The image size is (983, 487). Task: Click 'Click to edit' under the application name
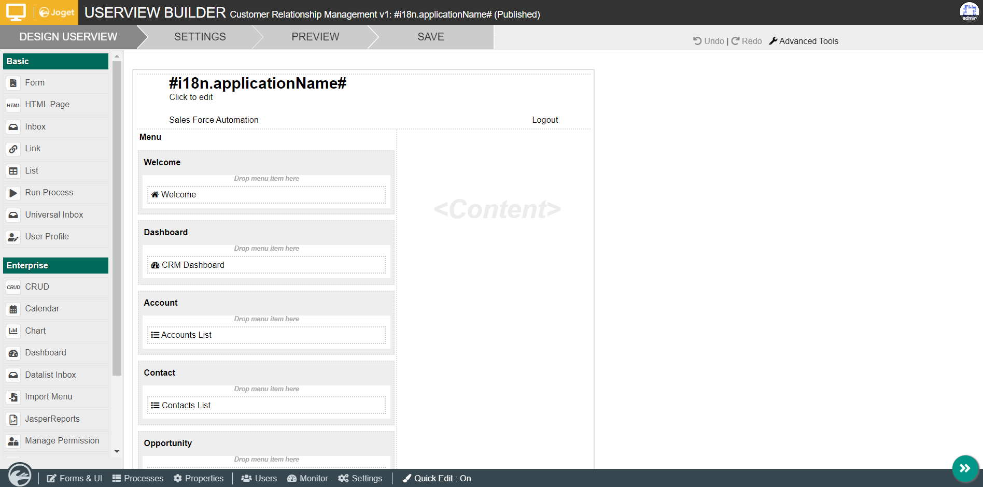(x=191, y=97)
